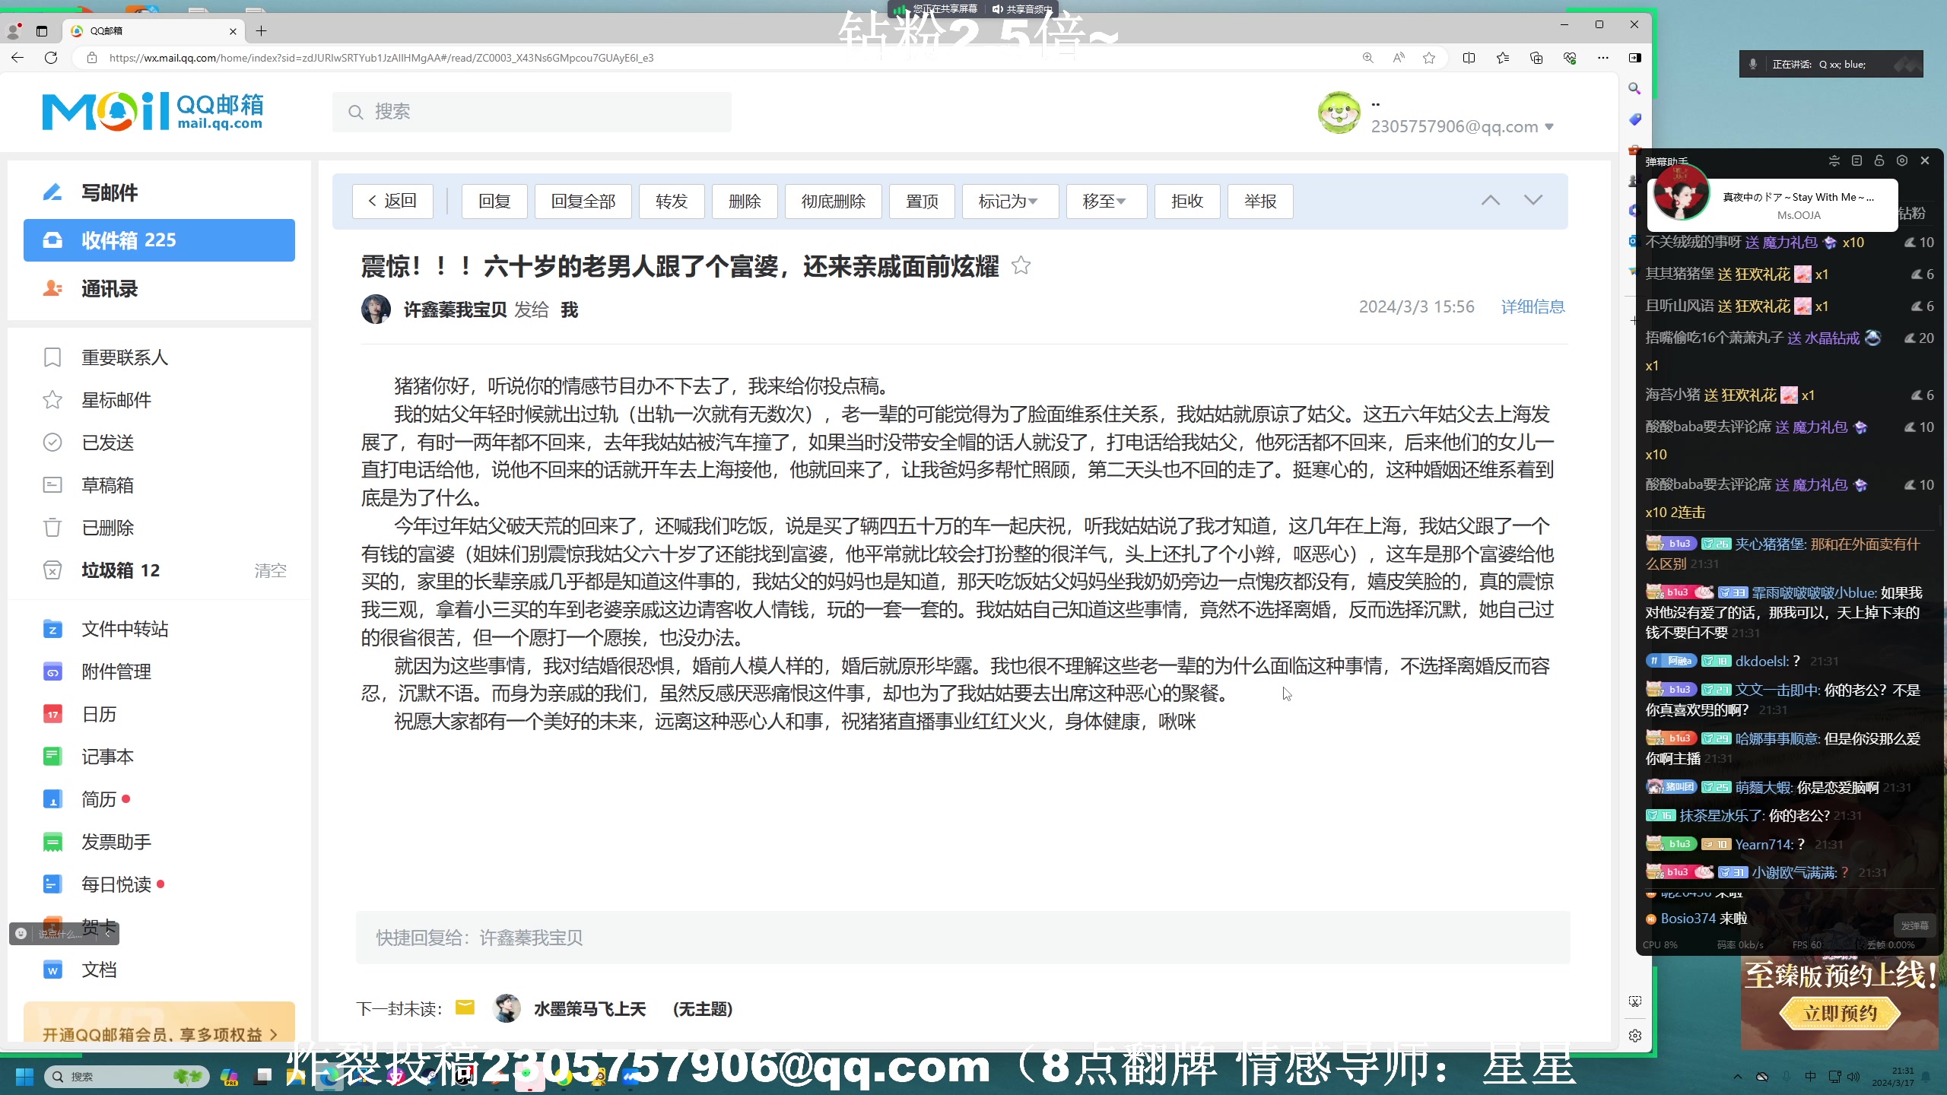Expand the account dropdown arrow
This screenshot has height=1095, width=1947.
point(1549,127)
